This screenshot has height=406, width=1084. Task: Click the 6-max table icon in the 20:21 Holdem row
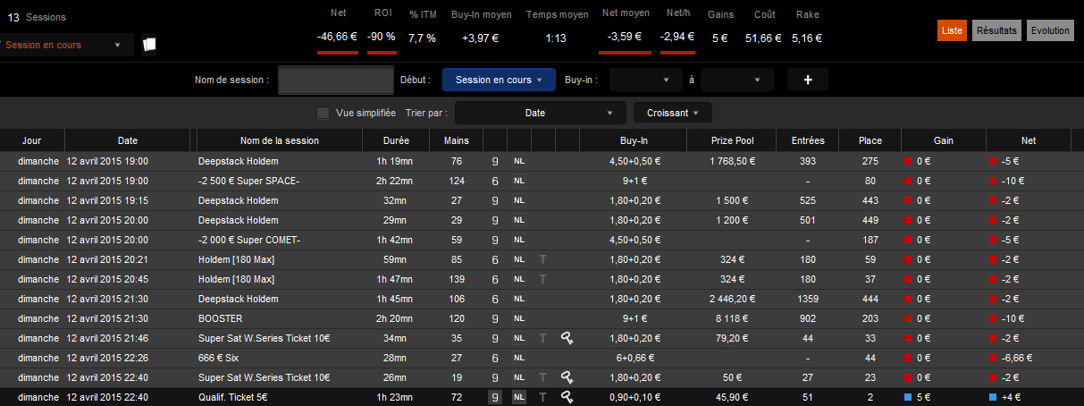(495, 259)
